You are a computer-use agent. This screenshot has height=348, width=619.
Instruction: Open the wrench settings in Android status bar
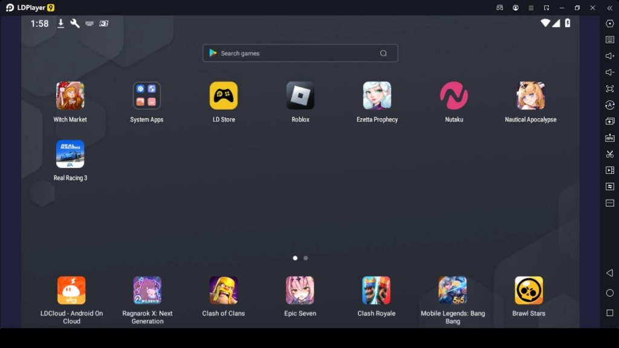pos(75,24)
